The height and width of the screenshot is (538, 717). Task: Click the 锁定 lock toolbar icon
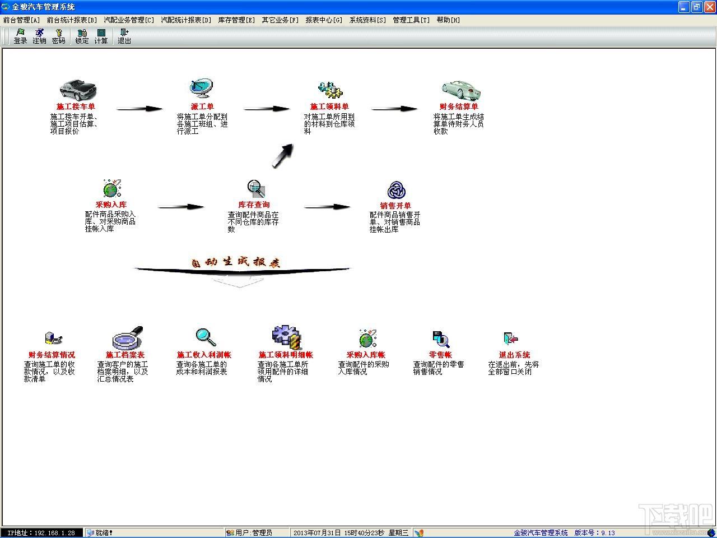tap(82, 36)
